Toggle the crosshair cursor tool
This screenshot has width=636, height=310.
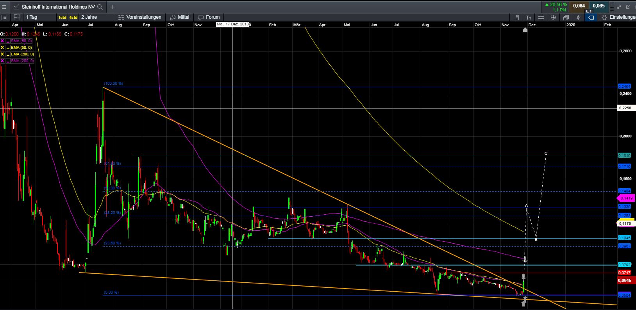coord(579,18)
